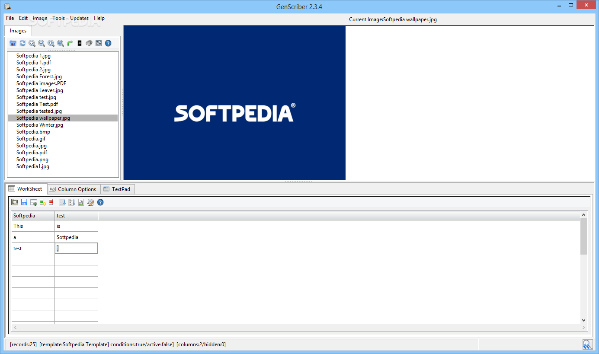Fill down using the gray arrow icon
The image size is (599, 354).
[x=62, y=202]
